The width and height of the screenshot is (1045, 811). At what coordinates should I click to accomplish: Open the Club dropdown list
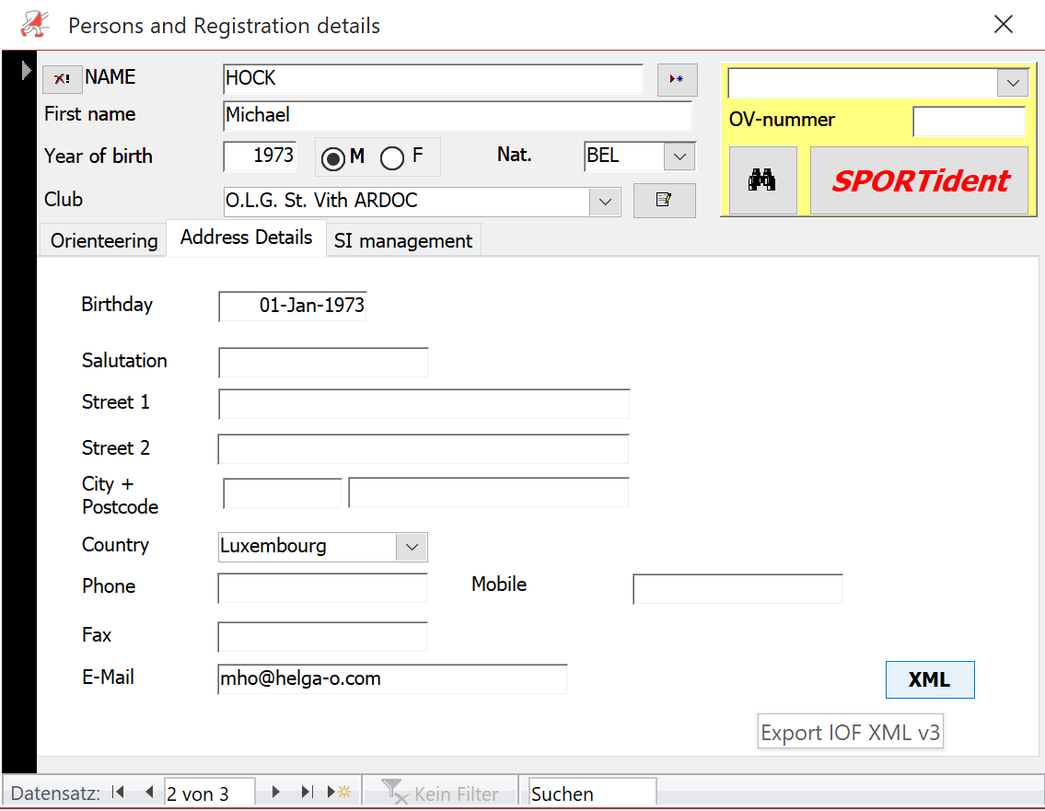pyautogui.click(x=605, y=202)
